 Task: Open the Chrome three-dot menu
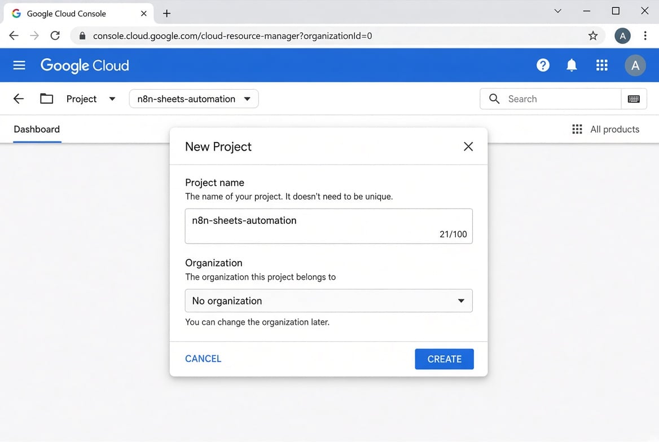pyautogui.click(x=645, y=36)
